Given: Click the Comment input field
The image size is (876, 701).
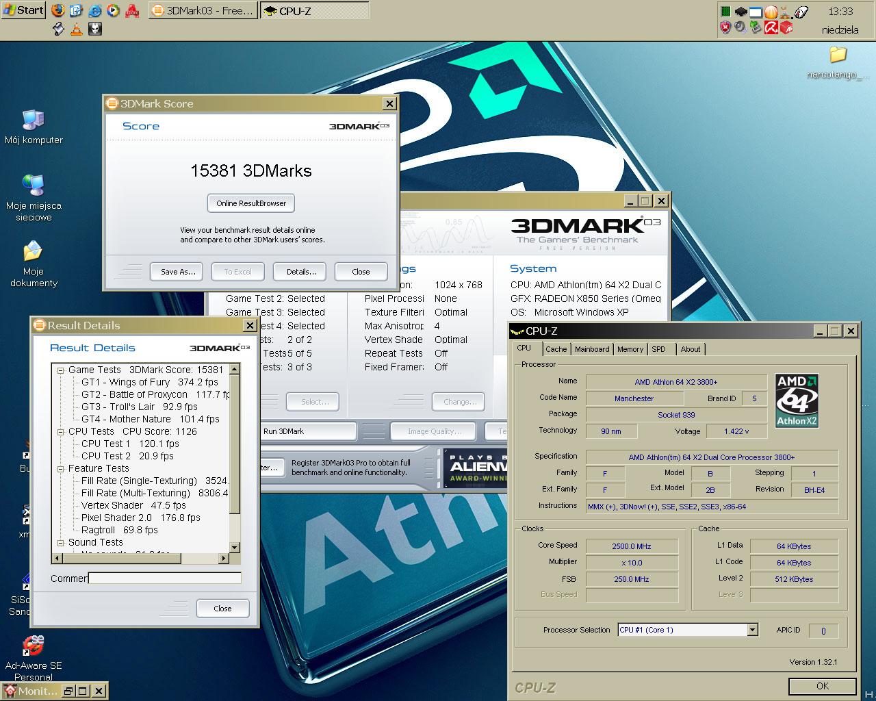Looking at the screenshot, I should (x=165, y=578).
